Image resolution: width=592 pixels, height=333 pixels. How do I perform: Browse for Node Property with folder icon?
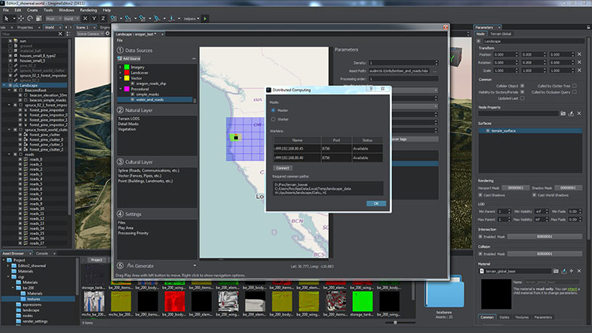563,114
